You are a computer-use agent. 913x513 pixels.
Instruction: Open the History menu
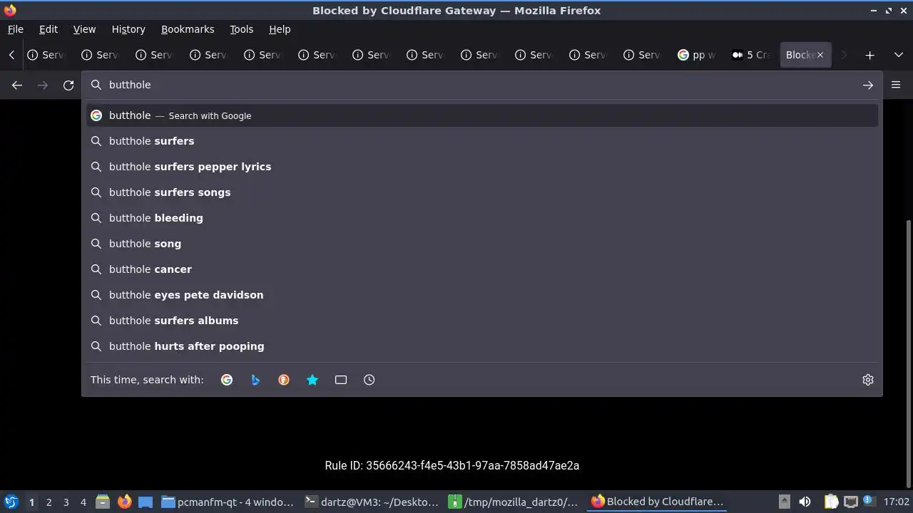pos(128,29)
